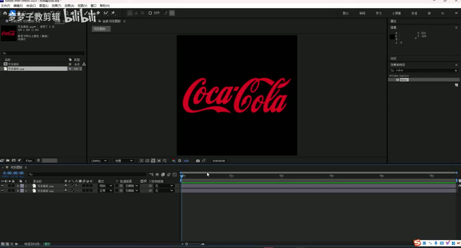The height and width of the screenshot is (248, 461).
Task: Enable the Snapping (对齐) checkbox
Action: coord(150,13)
